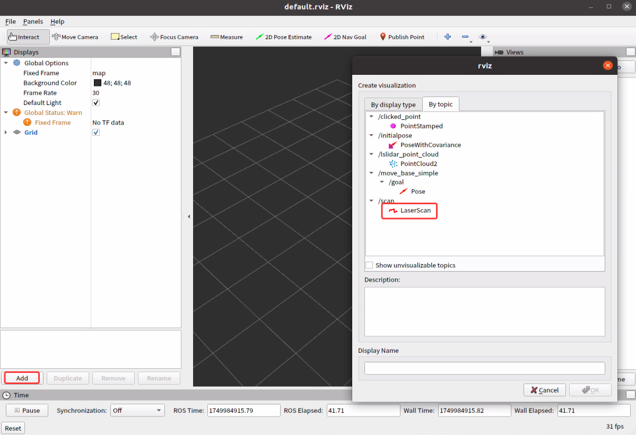Collapse the /scan topic entry

(x=371, y=201)
